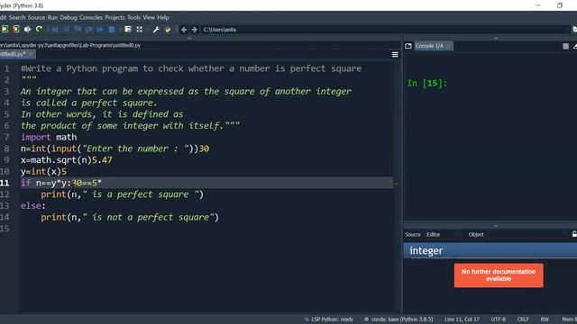Click the Re-run last script icon
This screenshot has height=324, width=577.
(x=39, y=30)
